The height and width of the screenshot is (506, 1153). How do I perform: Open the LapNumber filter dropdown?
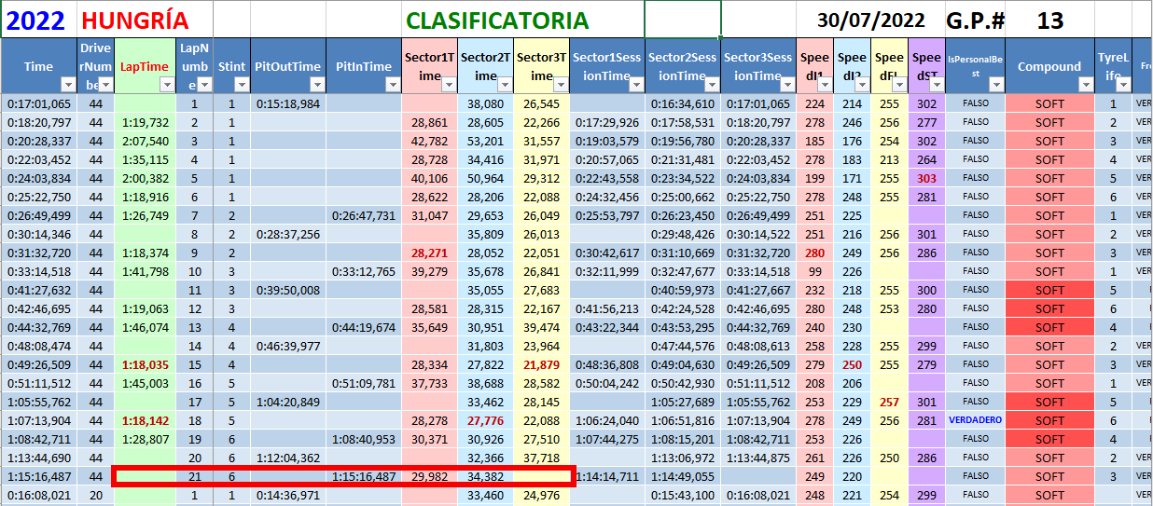[204, 85]
